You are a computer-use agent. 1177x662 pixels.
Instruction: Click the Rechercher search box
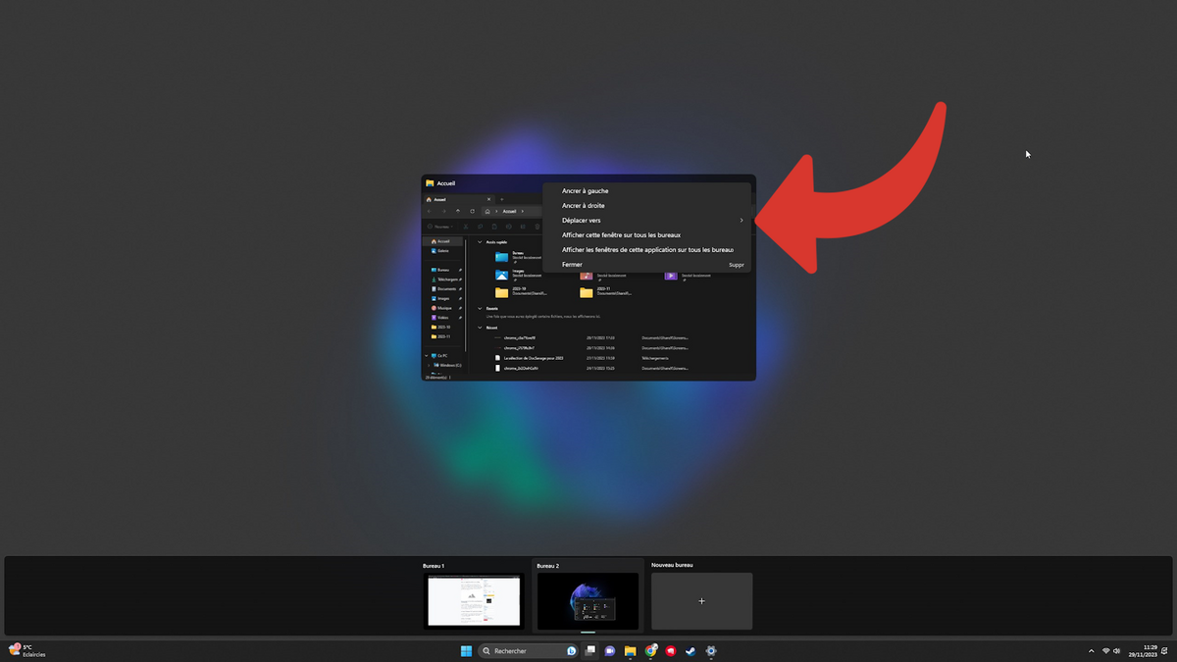pyautogui.click(x=528, y=651)
